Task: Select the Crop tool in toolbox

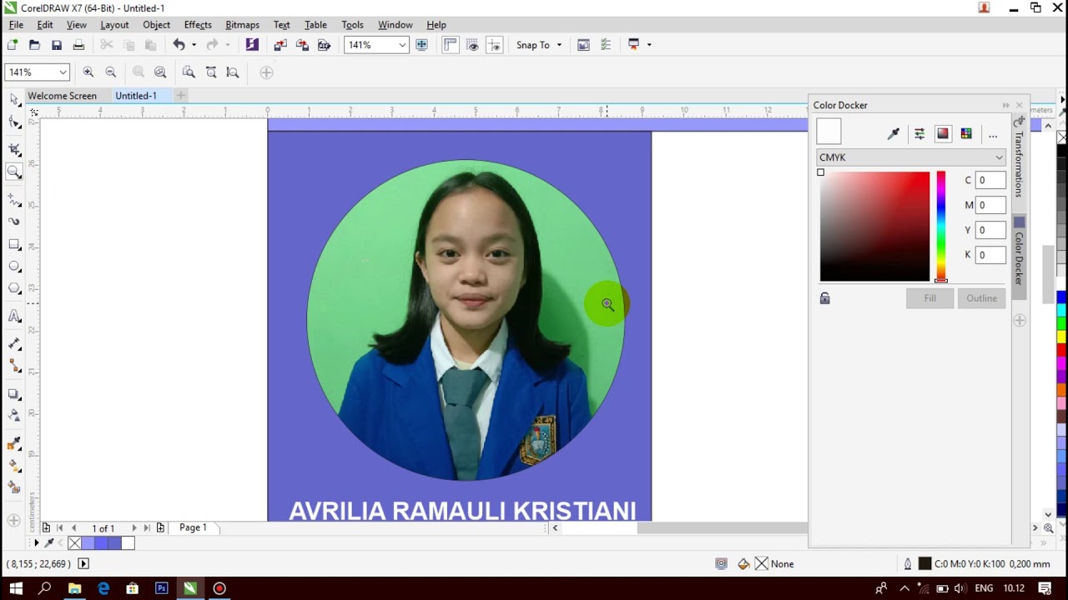Action: pos(14,149)
